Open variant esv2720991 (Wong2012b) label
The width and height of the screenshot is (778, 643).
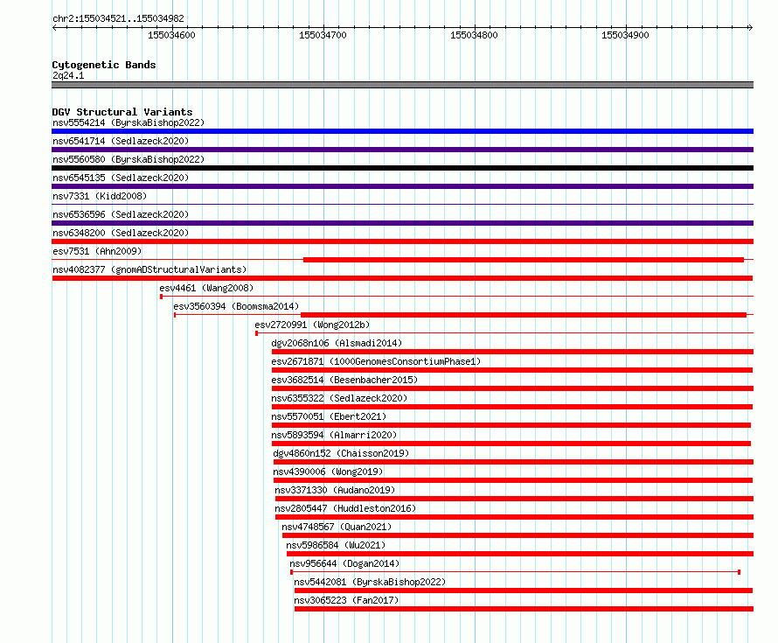point(312,325)
